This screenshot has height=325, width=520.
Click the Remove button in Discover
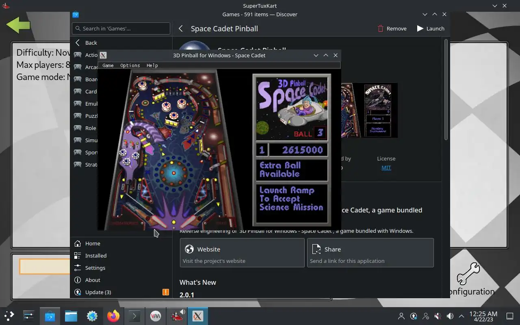point(392,28)
